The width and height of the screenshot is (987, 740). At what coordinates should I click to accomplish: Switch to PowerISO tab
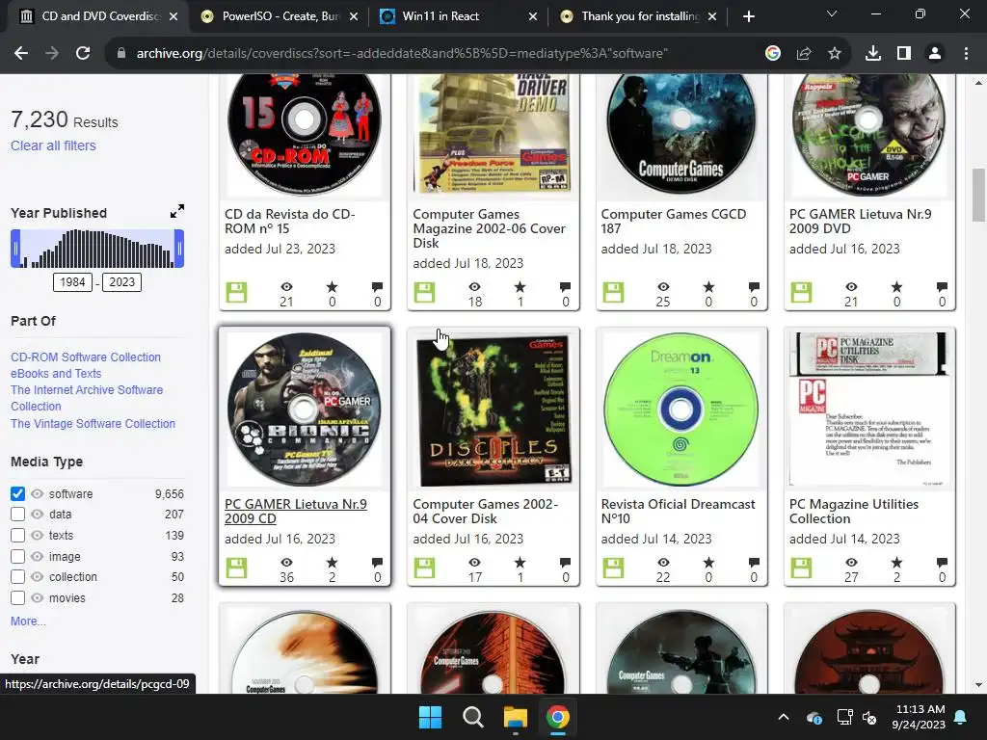(280, 16)
